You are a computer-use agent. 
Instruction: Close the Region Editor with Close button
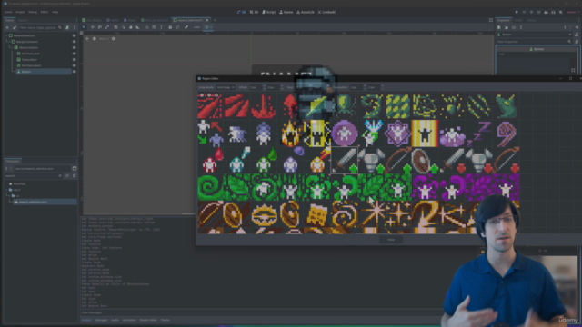coord(391,240)
